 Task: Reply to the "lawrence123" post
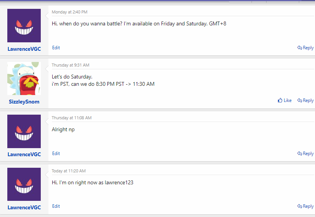tap(305, 206)
